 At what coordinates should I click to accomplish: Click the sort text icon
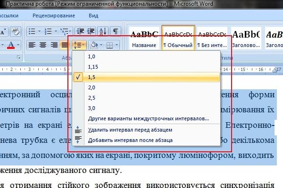pyautogui.click(x=103, y=31)
